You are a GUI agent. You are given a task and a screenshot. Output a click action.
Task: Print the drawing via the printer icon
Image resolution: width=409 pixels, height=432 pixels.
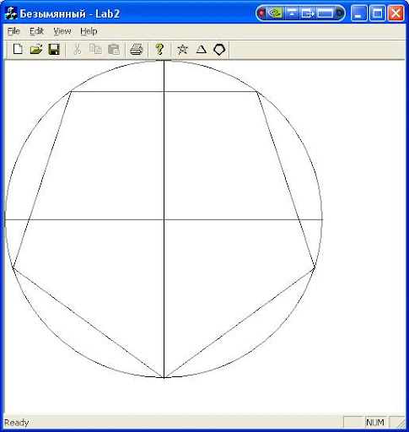tap(137, 50)
